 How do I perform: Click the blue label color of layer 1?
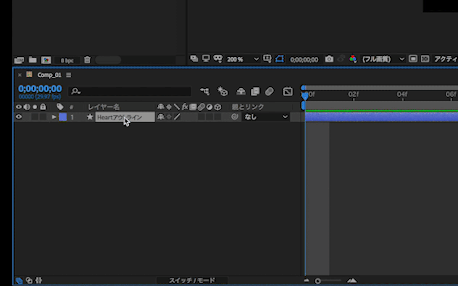pos(63,117)
